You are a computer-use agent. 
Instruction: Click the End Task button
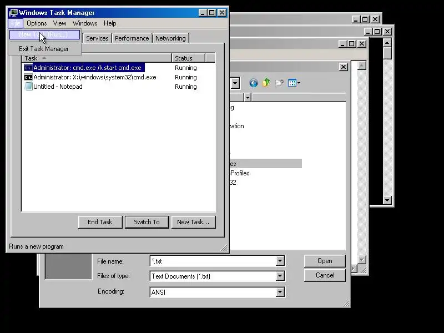(100, 222)
